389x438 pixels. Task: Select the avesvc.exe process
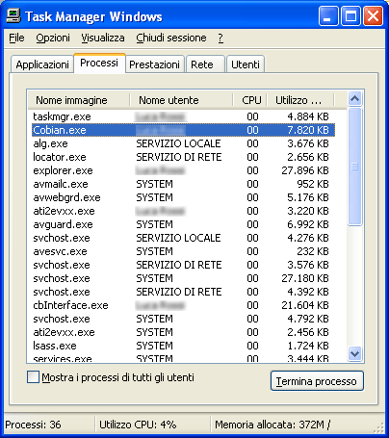click(183, 251)
